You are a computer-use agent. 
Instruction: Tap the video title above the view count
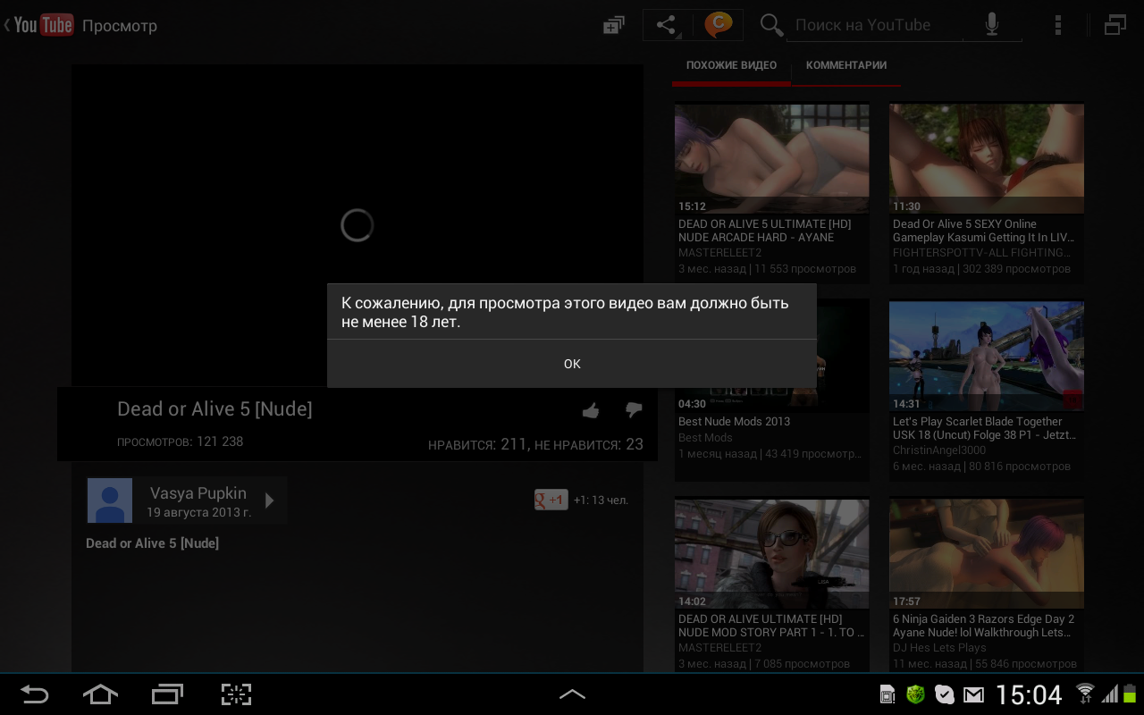click(214, 409)
